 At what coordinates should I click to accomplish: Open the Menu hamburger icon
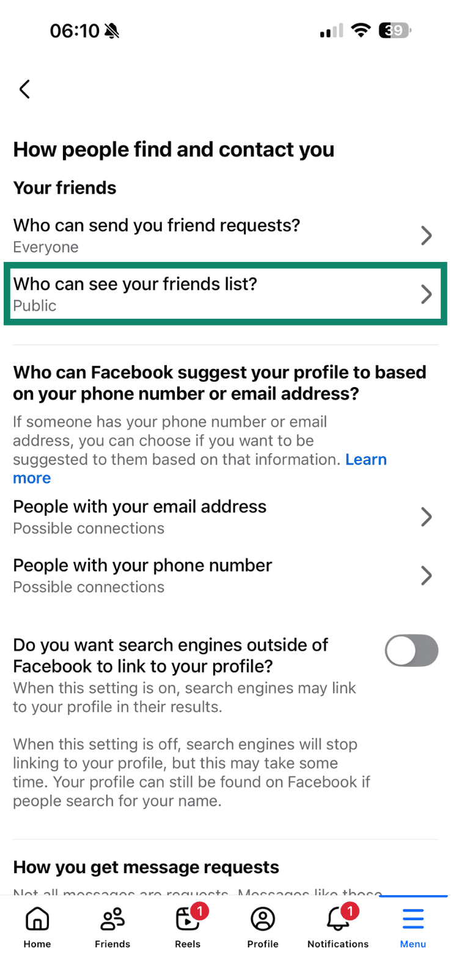tap(413, 919)
